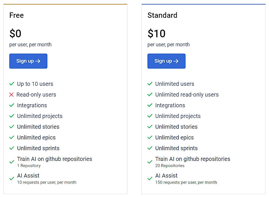The image size is (269, 197).
Task: Select the checkmark beside Unlimited epics on Free plan
Action: [x=12, y=137]
